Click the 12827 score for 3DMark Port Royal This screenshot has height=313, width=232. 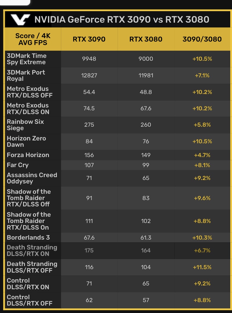(x=89, y=76)
